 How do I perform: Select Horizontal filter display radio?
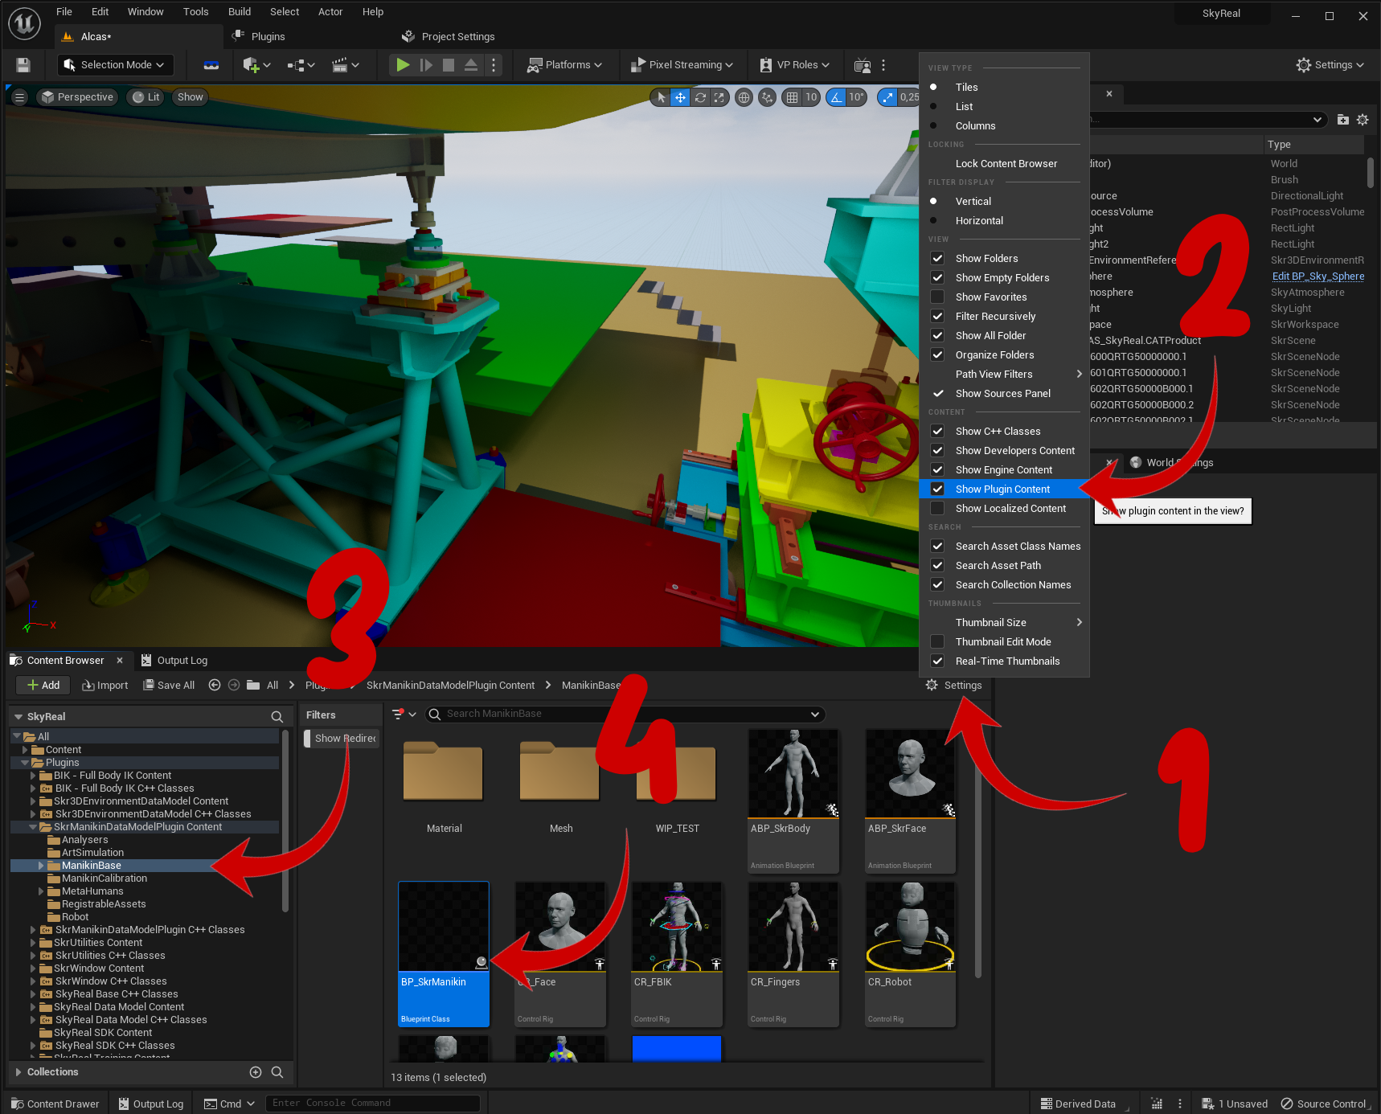pyautogui.click(x=933, y=220)
